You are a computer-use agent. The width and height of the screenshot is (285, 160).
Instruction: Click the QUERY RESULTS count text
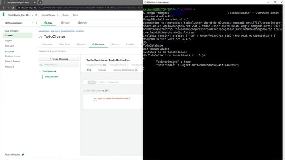point(96,90)
